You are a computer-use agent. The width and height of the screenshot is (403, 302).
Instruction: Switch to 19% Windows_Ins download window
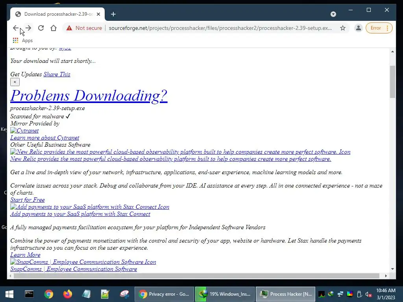pos(225,294)
